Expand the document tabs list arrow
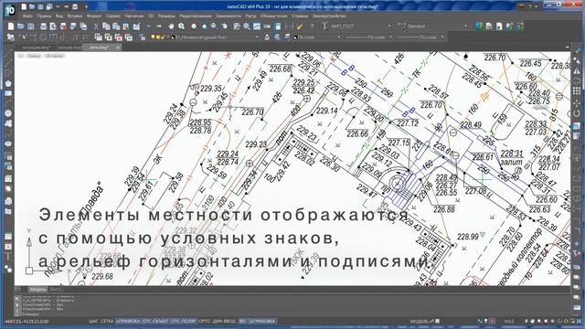This screenshot has height=329, width=585. point(568,48)
